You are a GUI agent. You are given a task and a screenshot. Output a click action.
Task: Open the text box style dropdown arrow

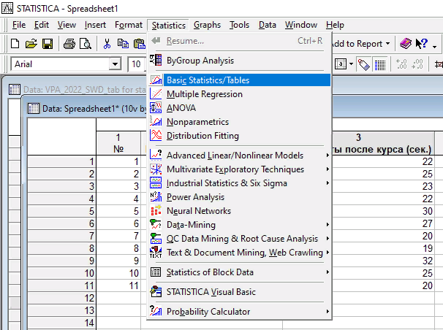point(351,64)
